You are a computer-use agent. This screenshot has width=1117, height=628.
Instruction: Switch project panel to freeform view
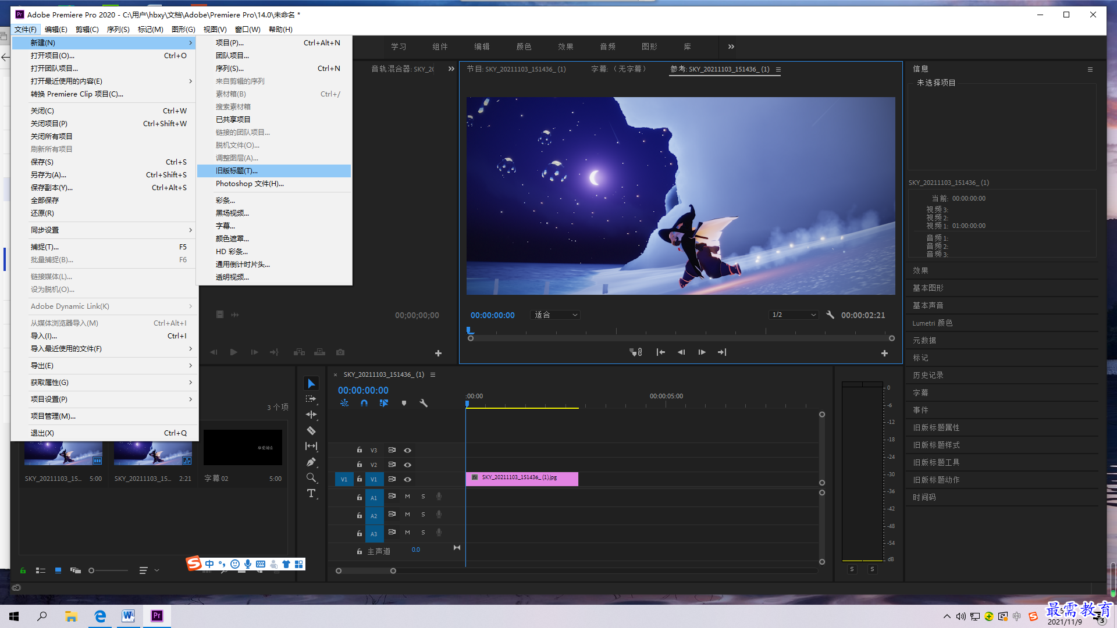tap(76, 570)
